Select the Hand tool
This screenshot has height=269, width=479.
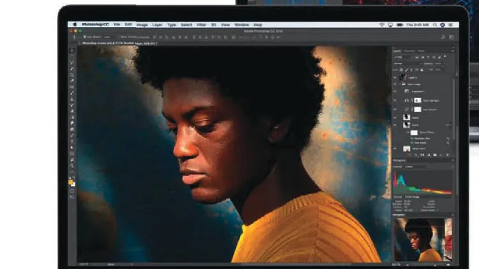tap(72, 160)
